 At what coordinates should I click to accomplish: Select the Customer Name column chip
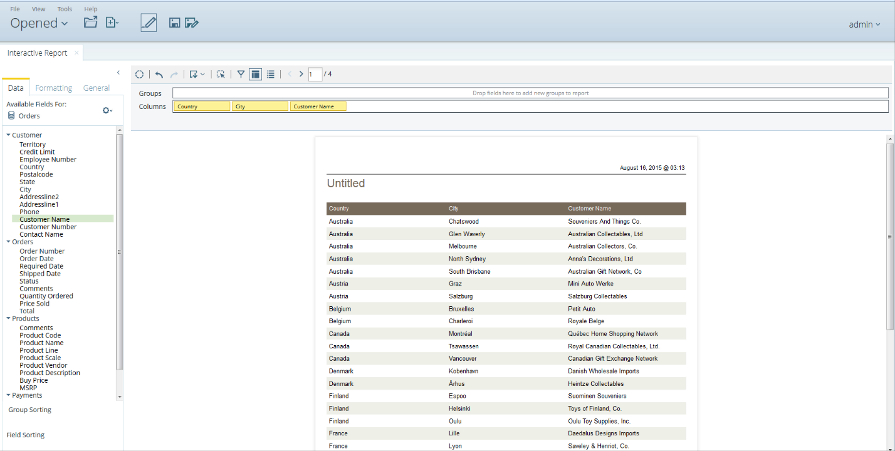point(318,106)
